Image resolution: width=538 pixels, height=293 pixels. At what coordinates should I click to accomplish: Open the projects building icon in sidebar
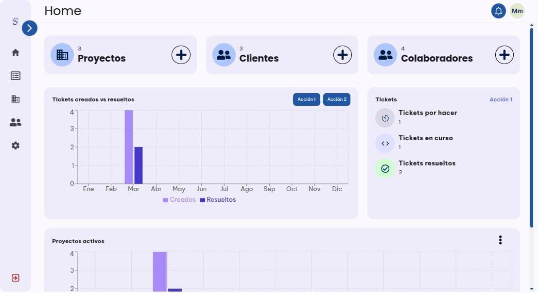coord(16,99)
